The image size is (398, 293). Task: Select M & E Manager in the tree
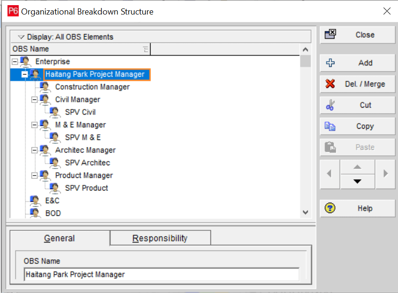tap(80, 125)
